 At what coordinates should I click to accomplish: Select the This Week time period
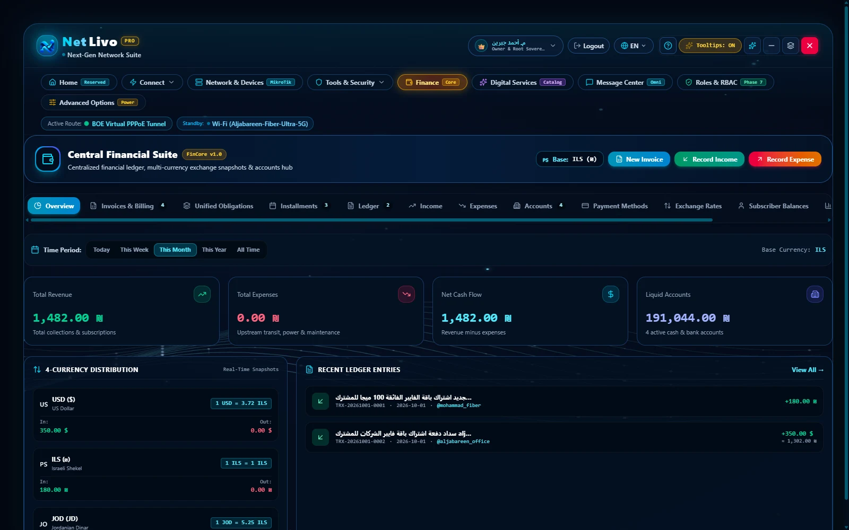point(134,250)
